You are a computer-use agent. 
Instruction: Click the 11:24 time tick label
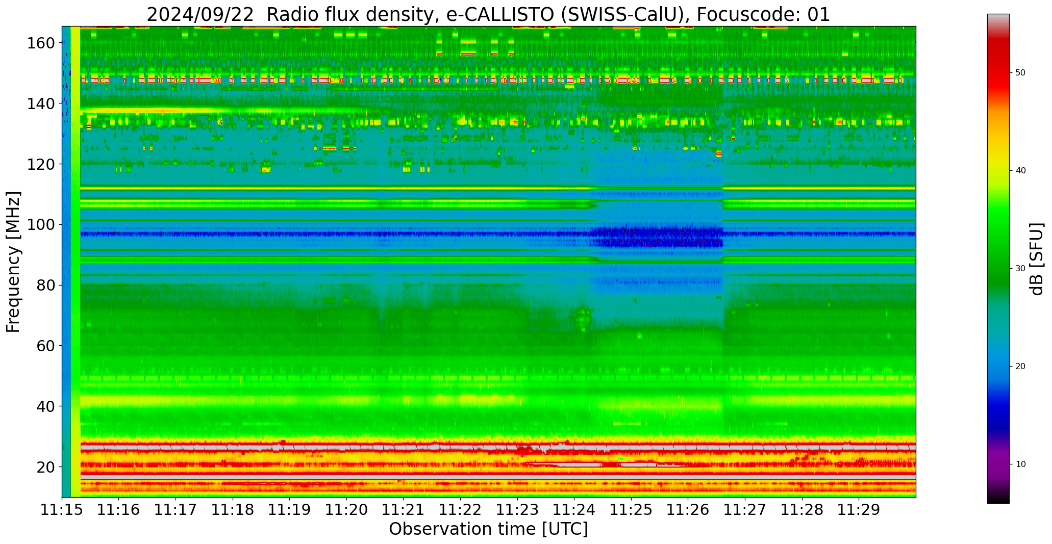pos(574,510)
